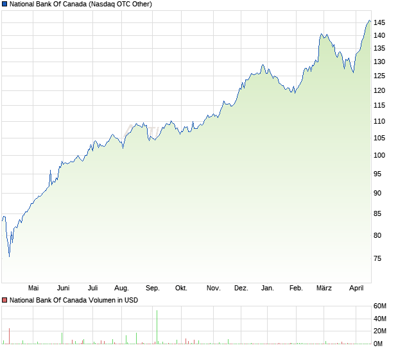Click the 0M volume axis value
Image resolution: width=398 pixels, height=350 pixels.
378,344
